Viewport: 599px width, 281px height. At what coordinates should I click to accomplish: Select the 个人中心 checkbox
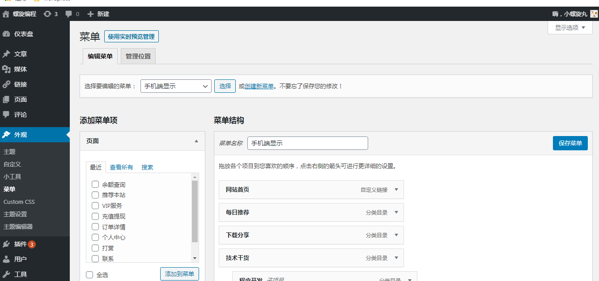point(95,237)
